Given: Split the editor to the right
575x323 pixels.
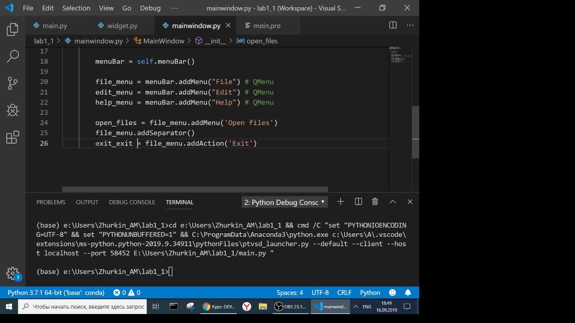Looking at the screenshot, I should [x=393, y=26].
